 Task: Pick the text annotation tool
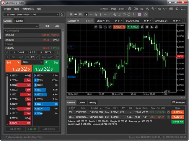coord(133,14)
